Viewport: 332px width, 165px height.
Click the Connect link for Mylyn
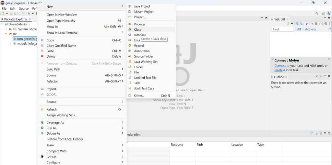click(x=280, y=66)
